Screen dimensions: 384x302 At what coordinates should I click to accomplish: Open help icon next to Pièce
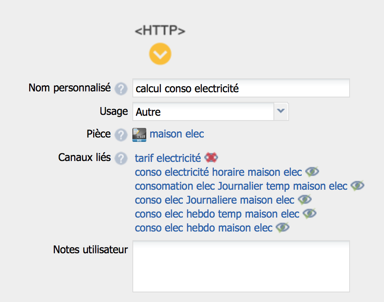121,135
